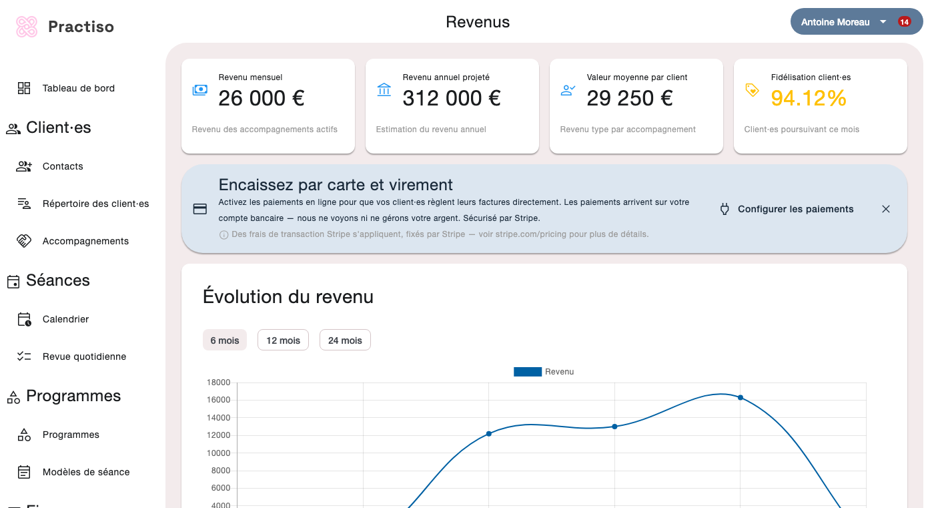Click the Practiso logo icon

coord(27,27)
